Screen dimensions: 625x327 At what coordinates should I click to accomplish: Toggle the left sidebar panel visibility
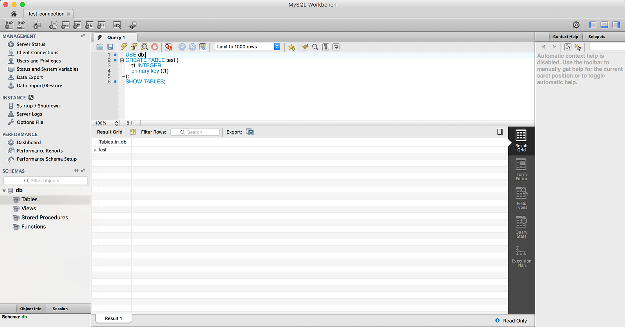[x=593, y=25]
